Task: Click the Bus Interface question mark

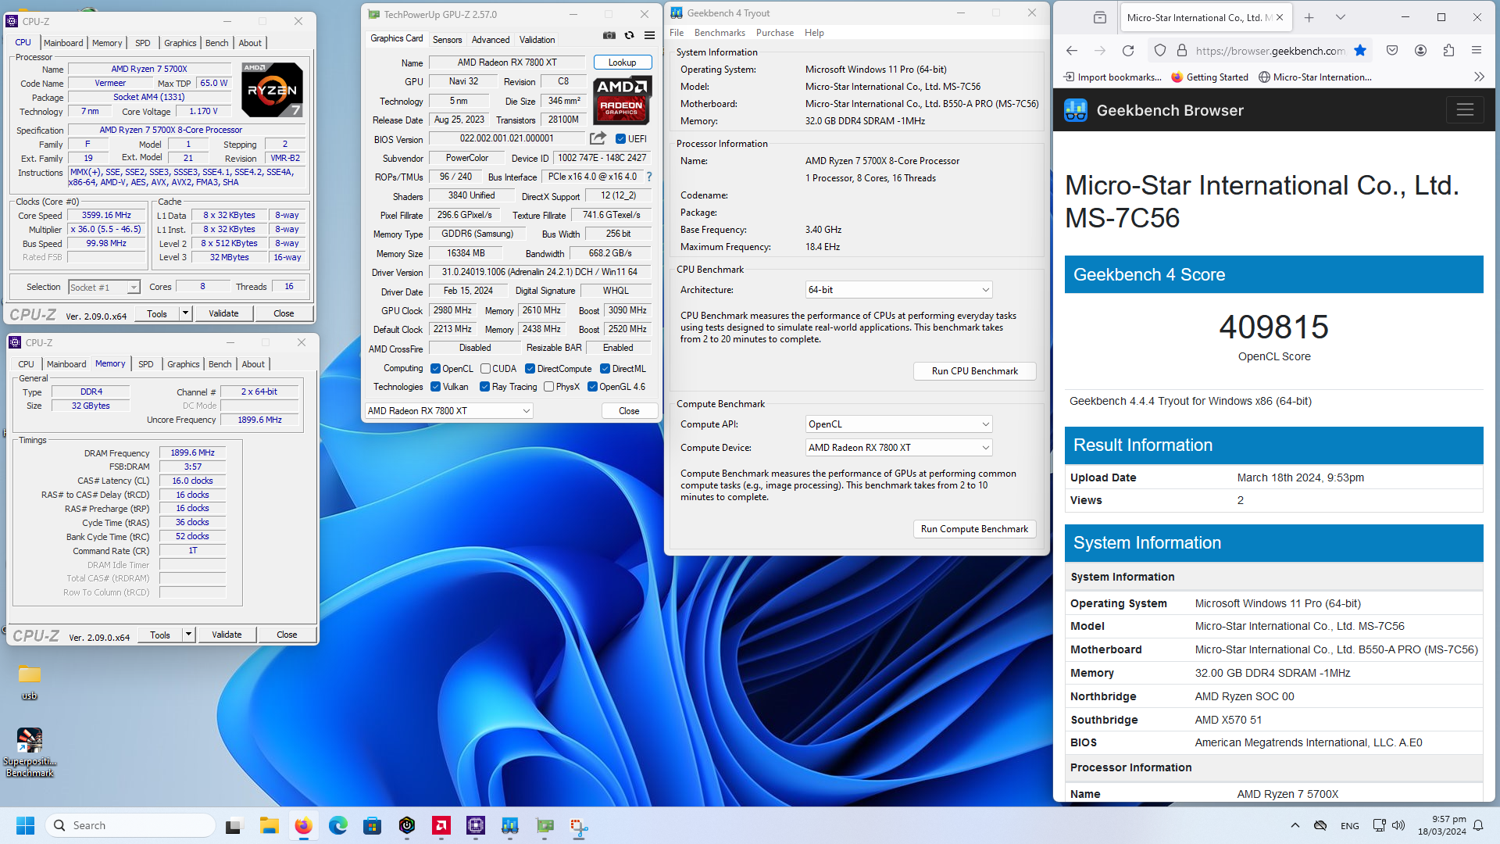Action: [x=649, y=177]
